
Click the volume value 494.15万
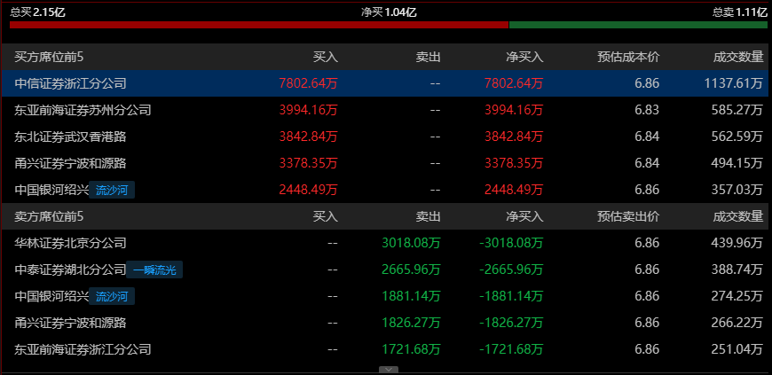pyautogui.click(x=737, y=163)
